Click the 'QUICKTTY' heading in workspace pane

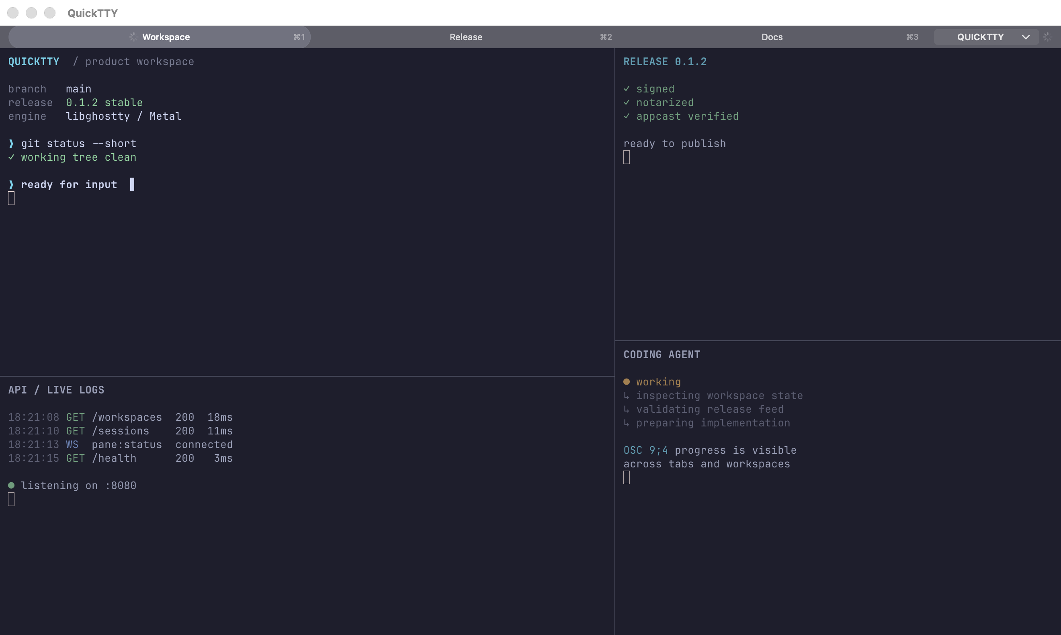click(34, 61)
